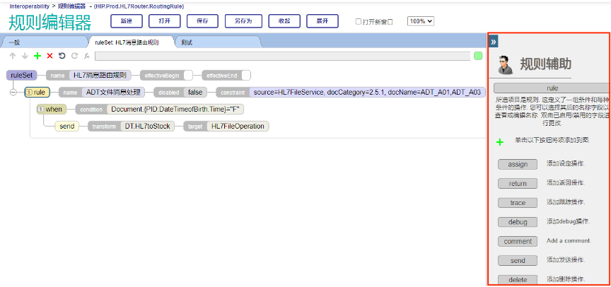Viewport: 611px width, 287px height.
Task: Click the 保存 button
Action: [202, 20]
